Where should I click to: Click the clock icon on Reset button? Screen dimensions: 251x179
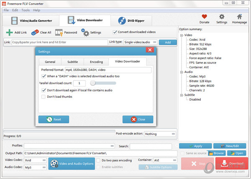49,119
